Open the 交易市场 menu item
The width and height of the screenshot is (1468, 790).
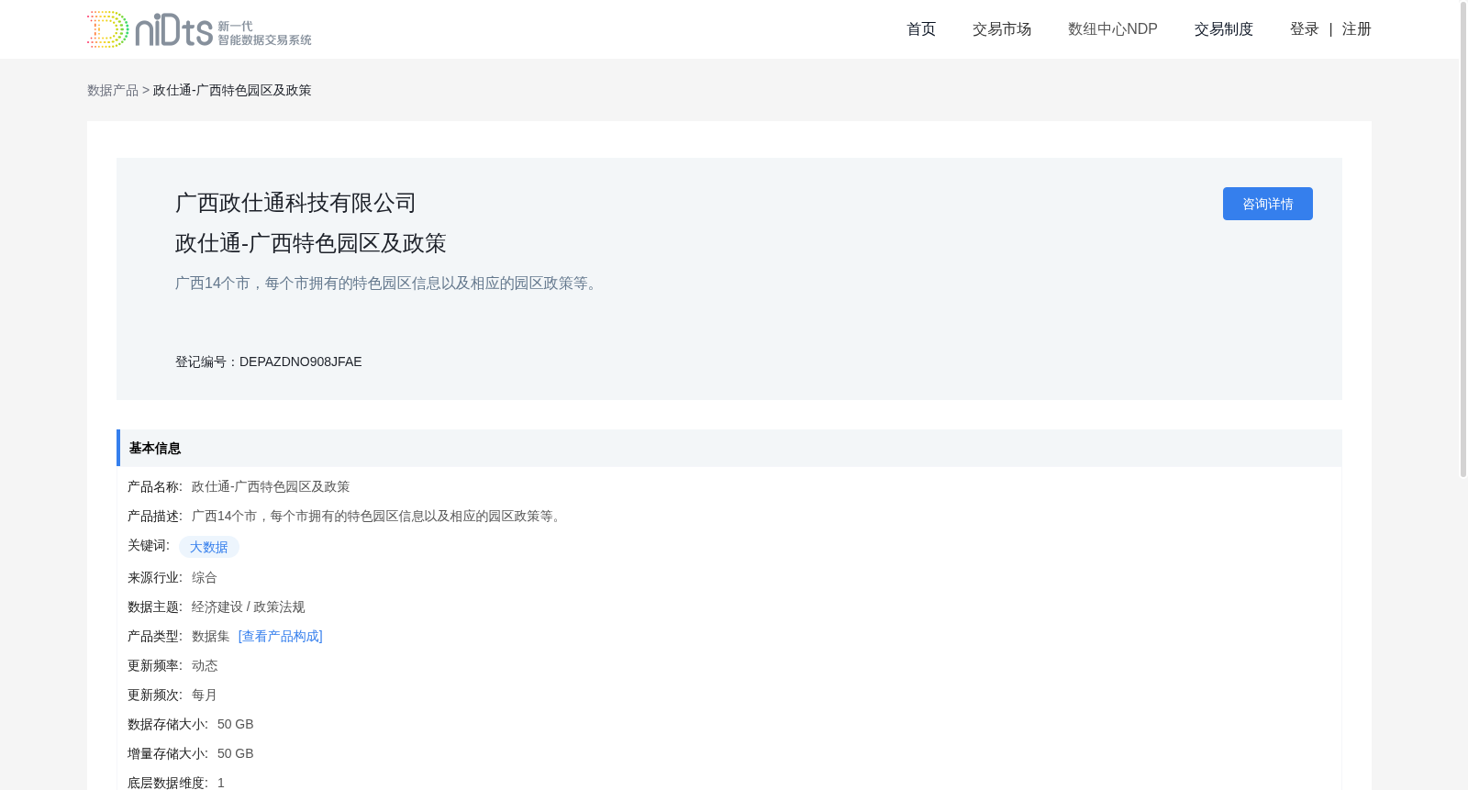click(x=1002, y=29)
